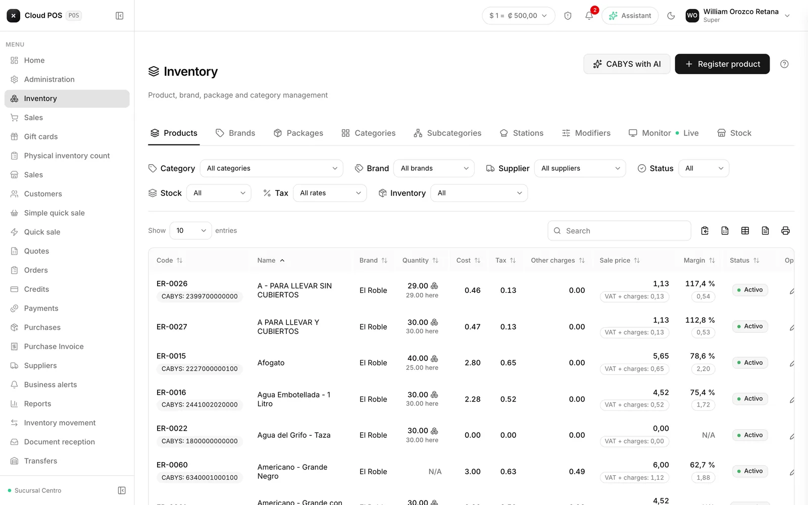Open the Stock filter dropdown
The width and height of the screenshot is (808, 505).
tap(219, 193)
